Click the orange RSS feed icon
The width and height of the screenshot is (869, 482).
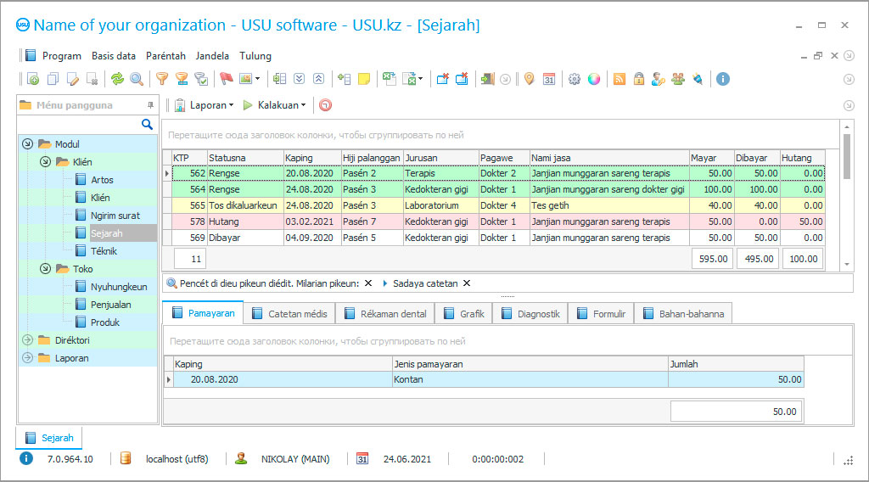(620, 79)
